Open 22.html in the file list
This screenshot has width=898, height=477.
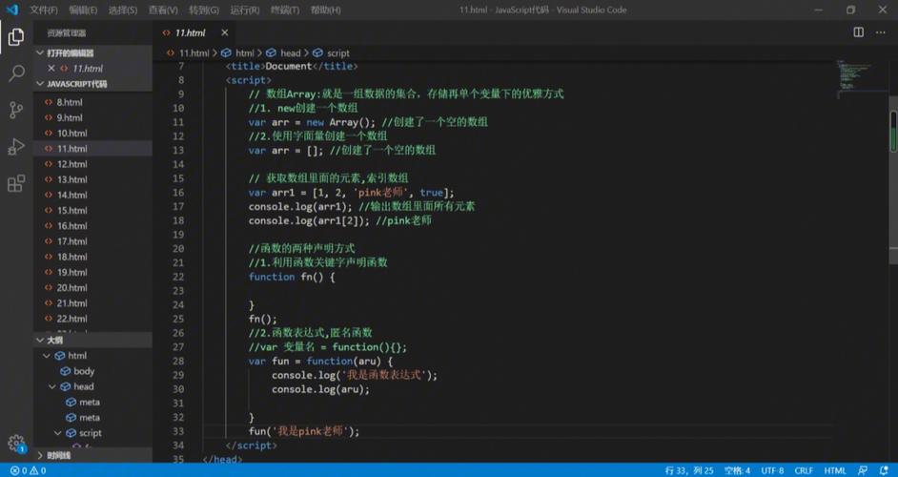pos(92,319)
